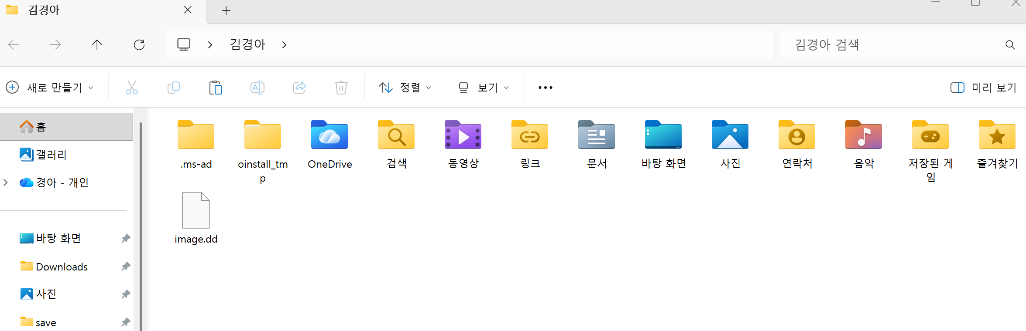Click the This PC monitor icon in address bar
This screenshot has width=1026, height=331.
(184, 44)
